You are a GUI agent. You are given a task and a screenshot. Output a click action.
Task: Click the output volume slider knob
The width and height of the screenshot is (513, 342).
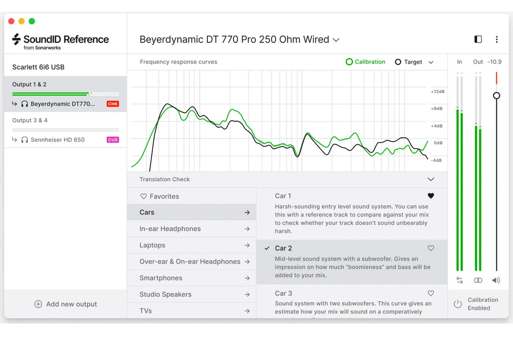pyautogui.click(x=496, y=96)
